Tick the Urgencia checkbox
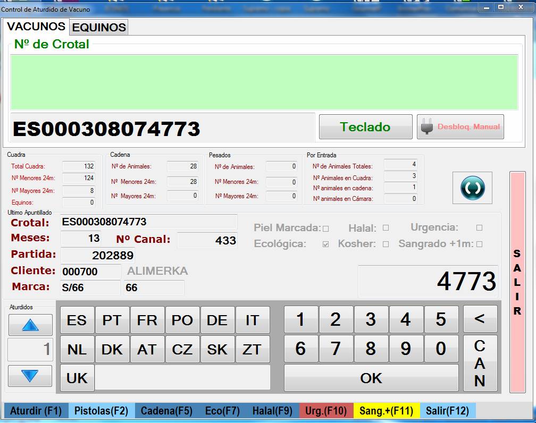The image size is (536, 423). click(479, 228)
